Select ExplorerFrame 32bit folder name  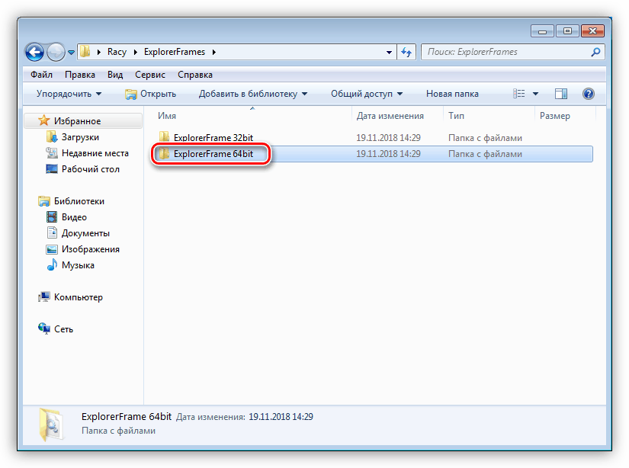click(x=213, y=138)
